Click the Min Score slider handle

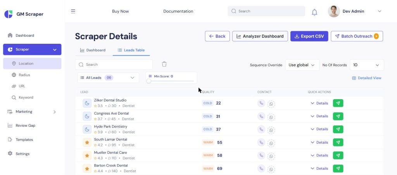tap(148, 81)
